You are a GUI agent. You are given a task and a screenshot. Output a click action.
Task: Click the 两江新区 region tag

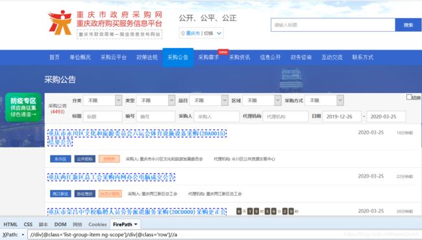(x=60, y=194)
